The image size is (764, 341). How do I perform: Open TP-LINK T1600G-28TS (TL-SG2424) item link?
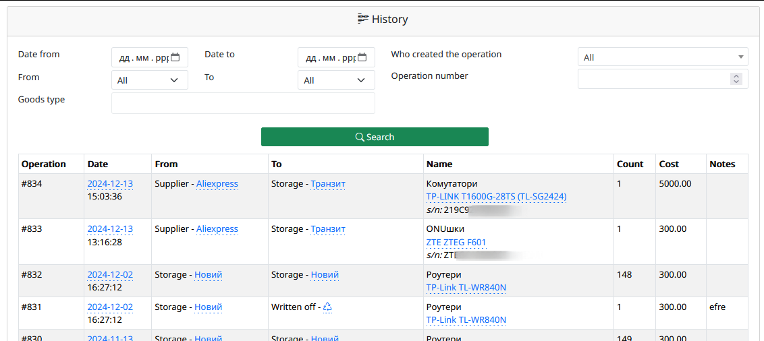coord(497,197)
